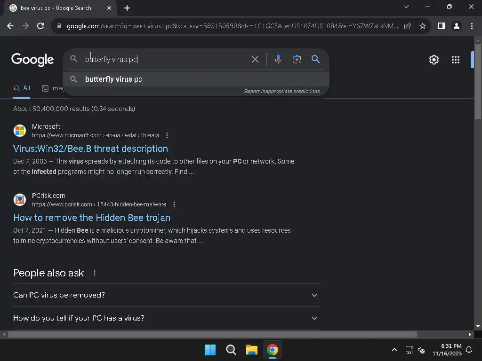This screenshot has height=361, width=482.
Task: Bookmark this tab with star icon
Action: tap(423, 26)
